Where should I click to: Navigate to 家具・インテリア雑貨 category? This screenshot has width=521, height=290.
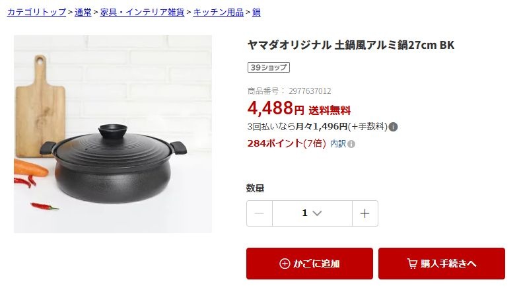point(142,13)
